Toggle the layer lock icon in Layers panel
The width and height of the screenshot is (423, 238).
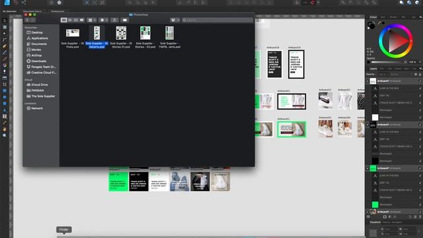(420, 74)
